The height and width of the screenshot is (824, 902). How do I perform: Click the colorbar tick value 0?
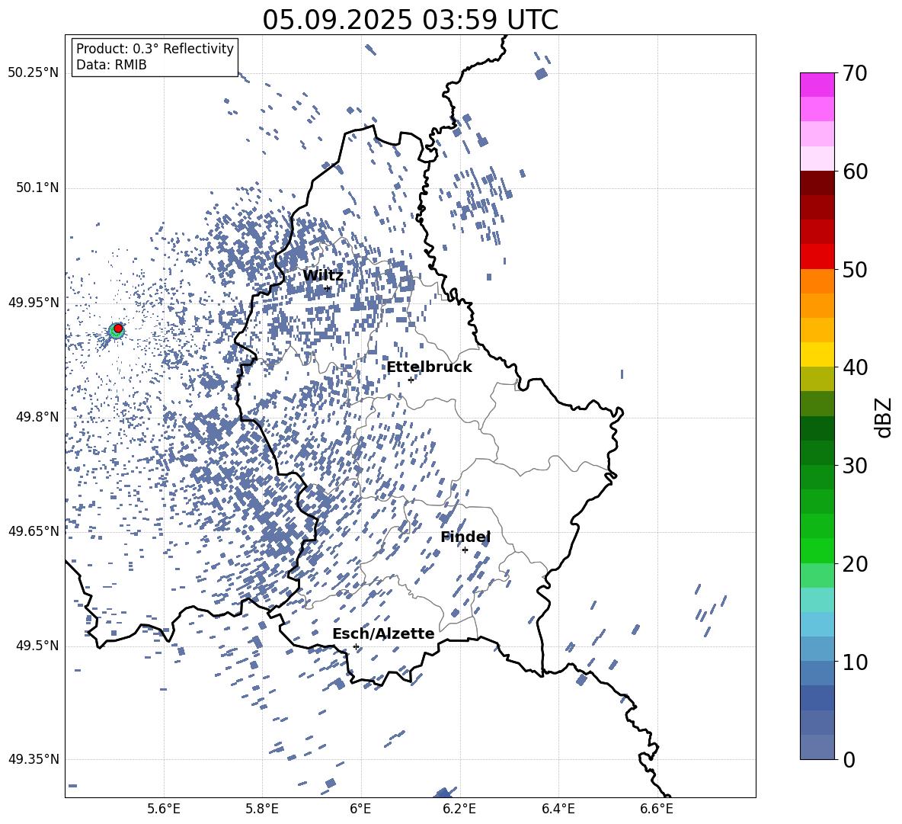click(x=849, y=759)
